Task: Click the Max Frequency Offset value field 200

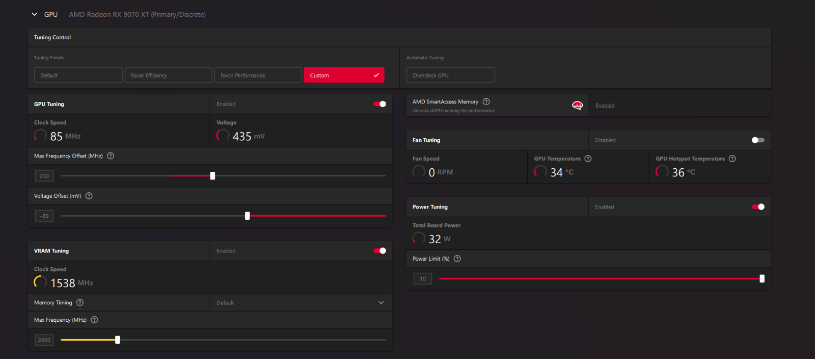Action: [x=44, y=176]
